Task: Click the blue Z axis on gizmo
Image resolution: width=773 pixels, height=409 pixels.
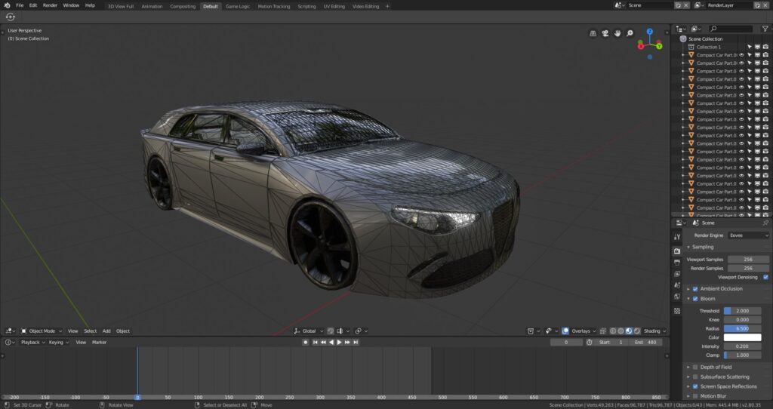Action: click(x=650, y=32)
